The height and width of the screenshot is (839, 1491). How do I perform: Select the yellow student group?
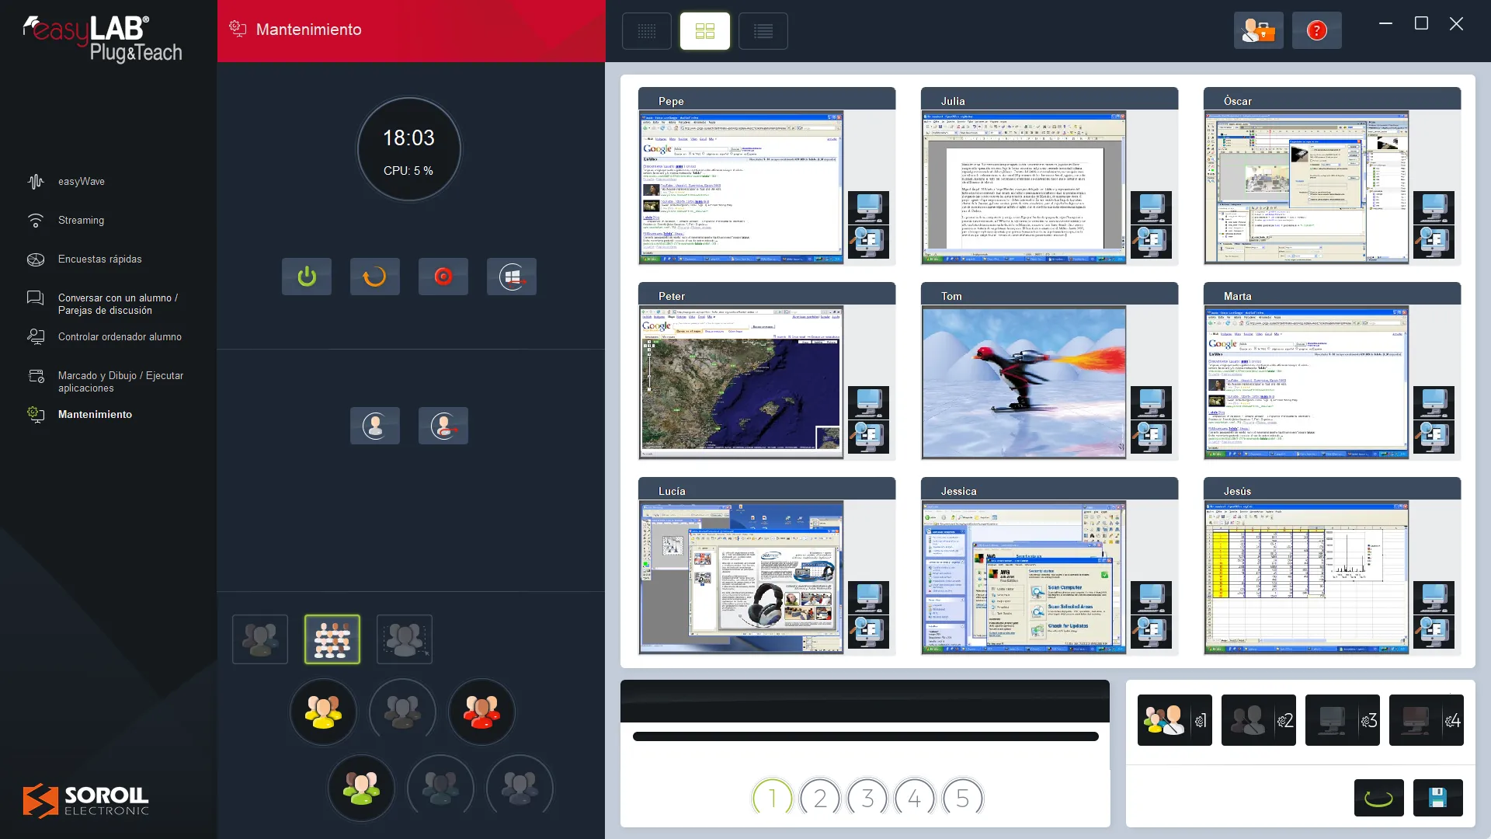[324, 712]
